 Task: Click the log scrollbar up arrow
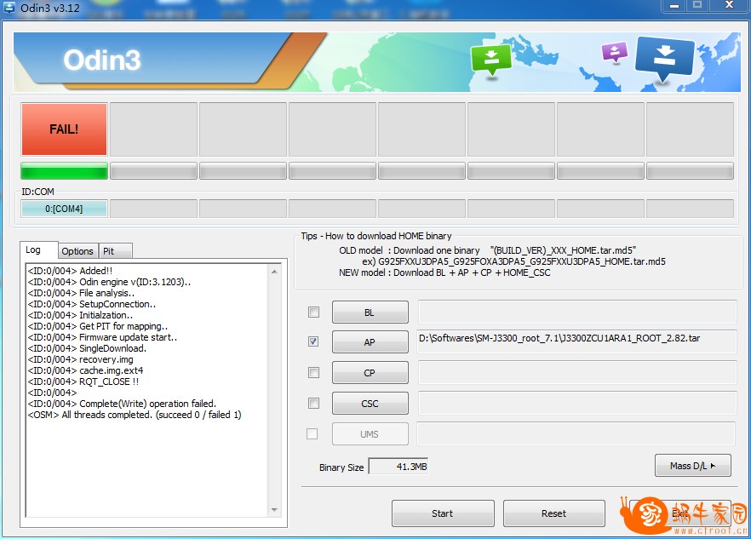click(274, 272)
